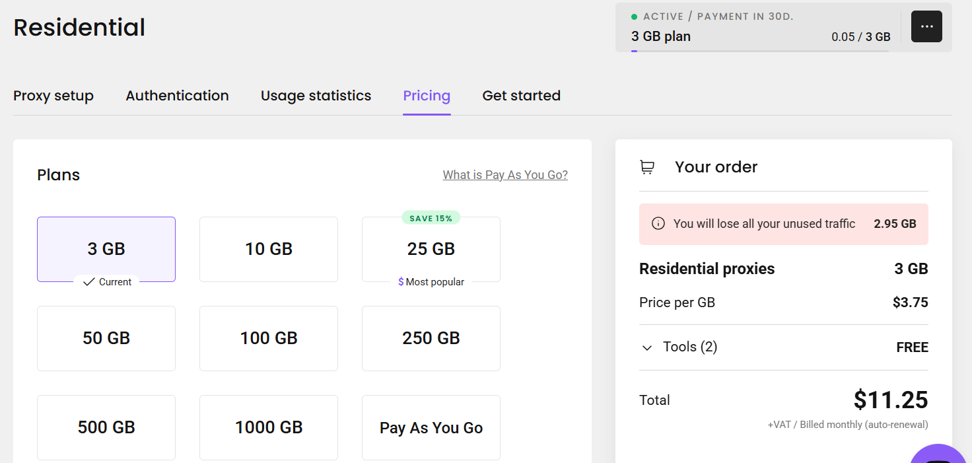Open the Get started tab
Screen dimensions: 972x463
point(522,96)
